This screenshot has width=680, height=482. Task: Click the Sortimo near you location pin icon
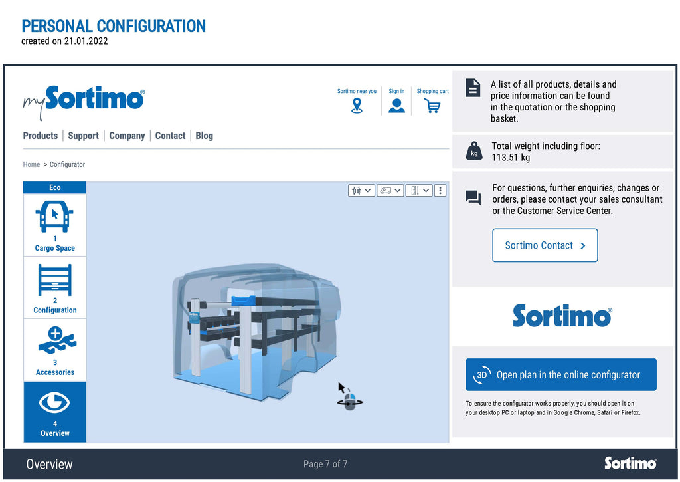click(x=357, y=106)
